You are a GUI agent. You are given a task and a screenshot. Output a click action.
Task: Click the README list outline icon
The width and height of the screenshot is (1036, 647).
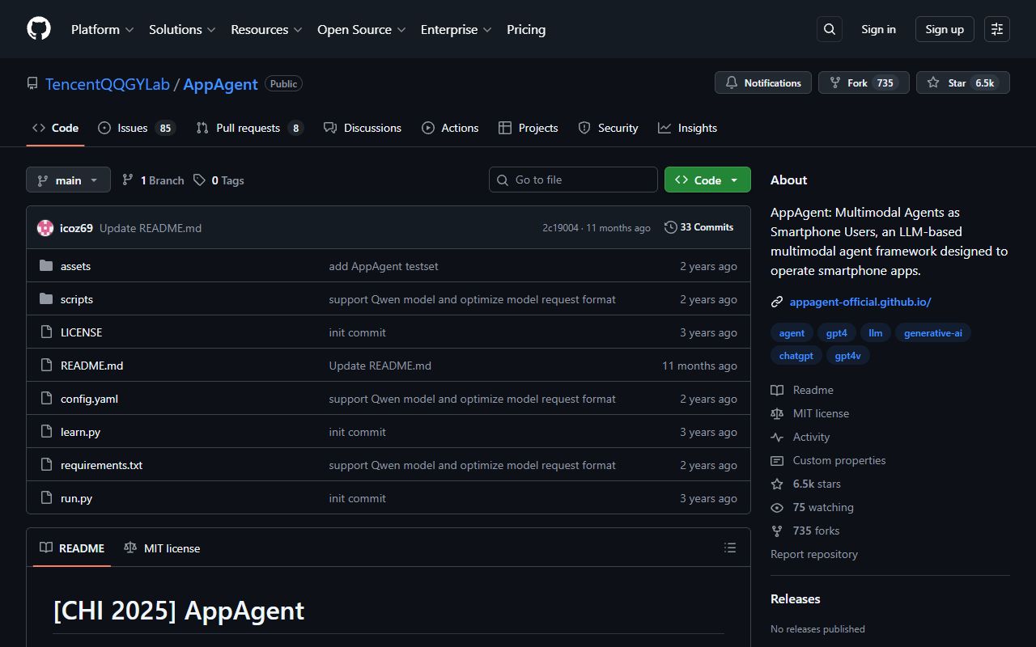tap(729, 548)
